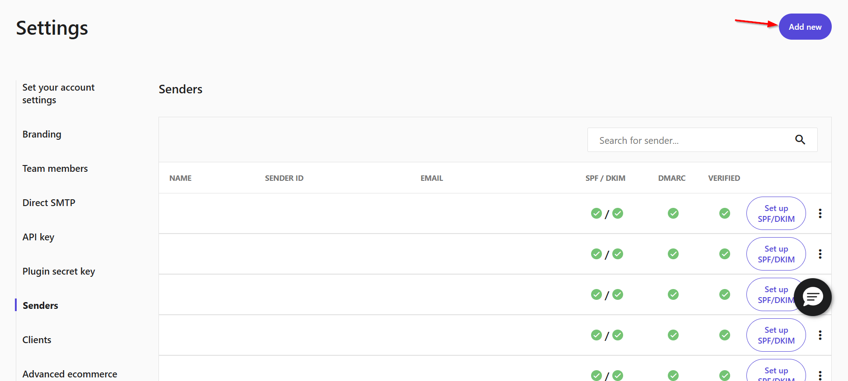848x381 pixels.
Task: Open Advanced ecommerce section
Action: tap(70, 374)
